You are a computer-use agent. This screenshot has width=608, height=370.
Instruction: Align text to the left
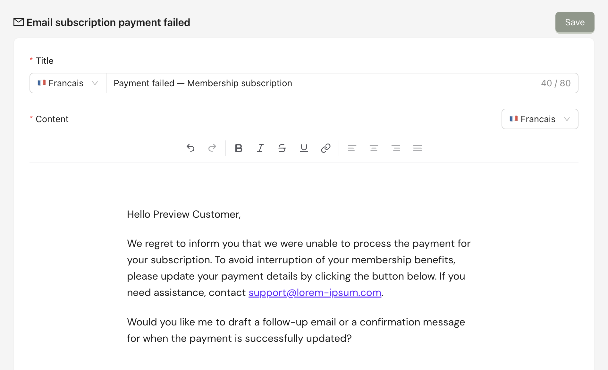tap(352, 148)
